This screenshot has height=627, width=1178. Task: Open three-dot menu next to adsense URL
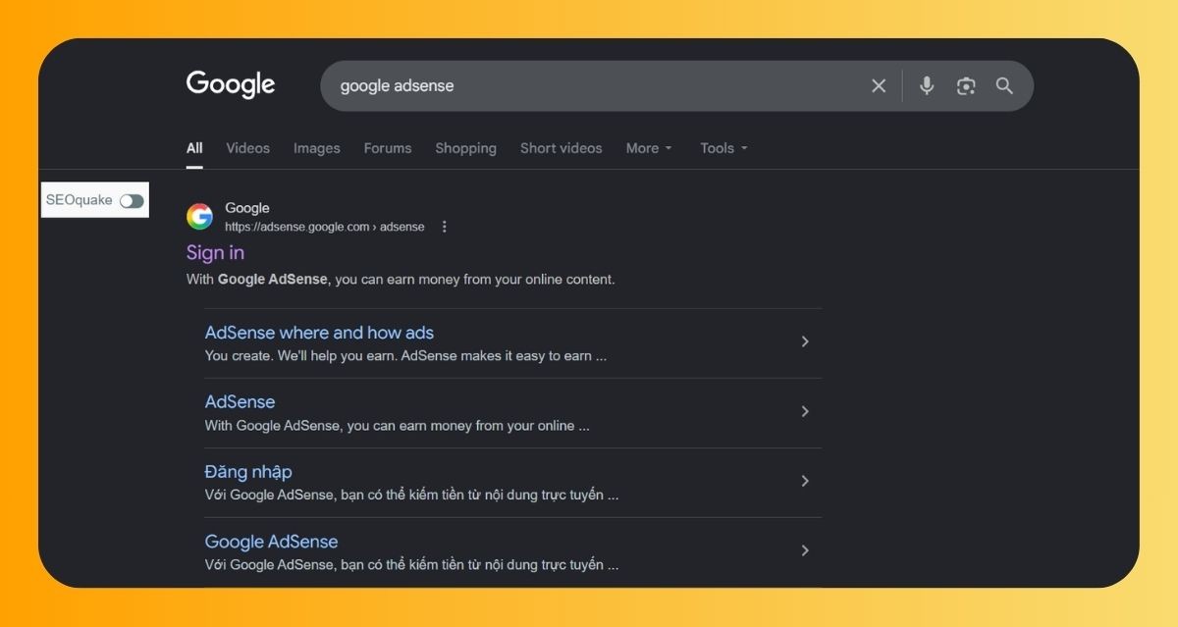pos(444,227)
